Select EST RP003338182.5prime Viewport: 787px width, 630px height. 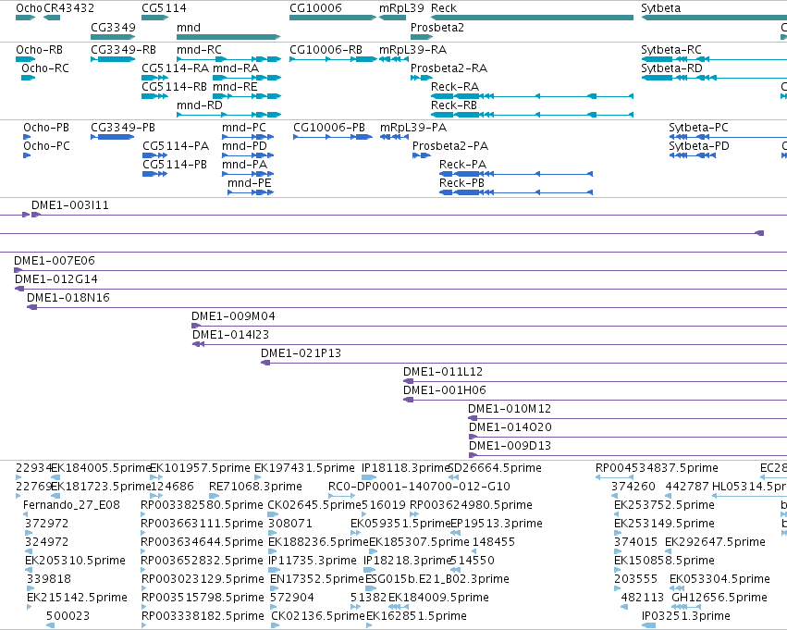tap(144, 626)
